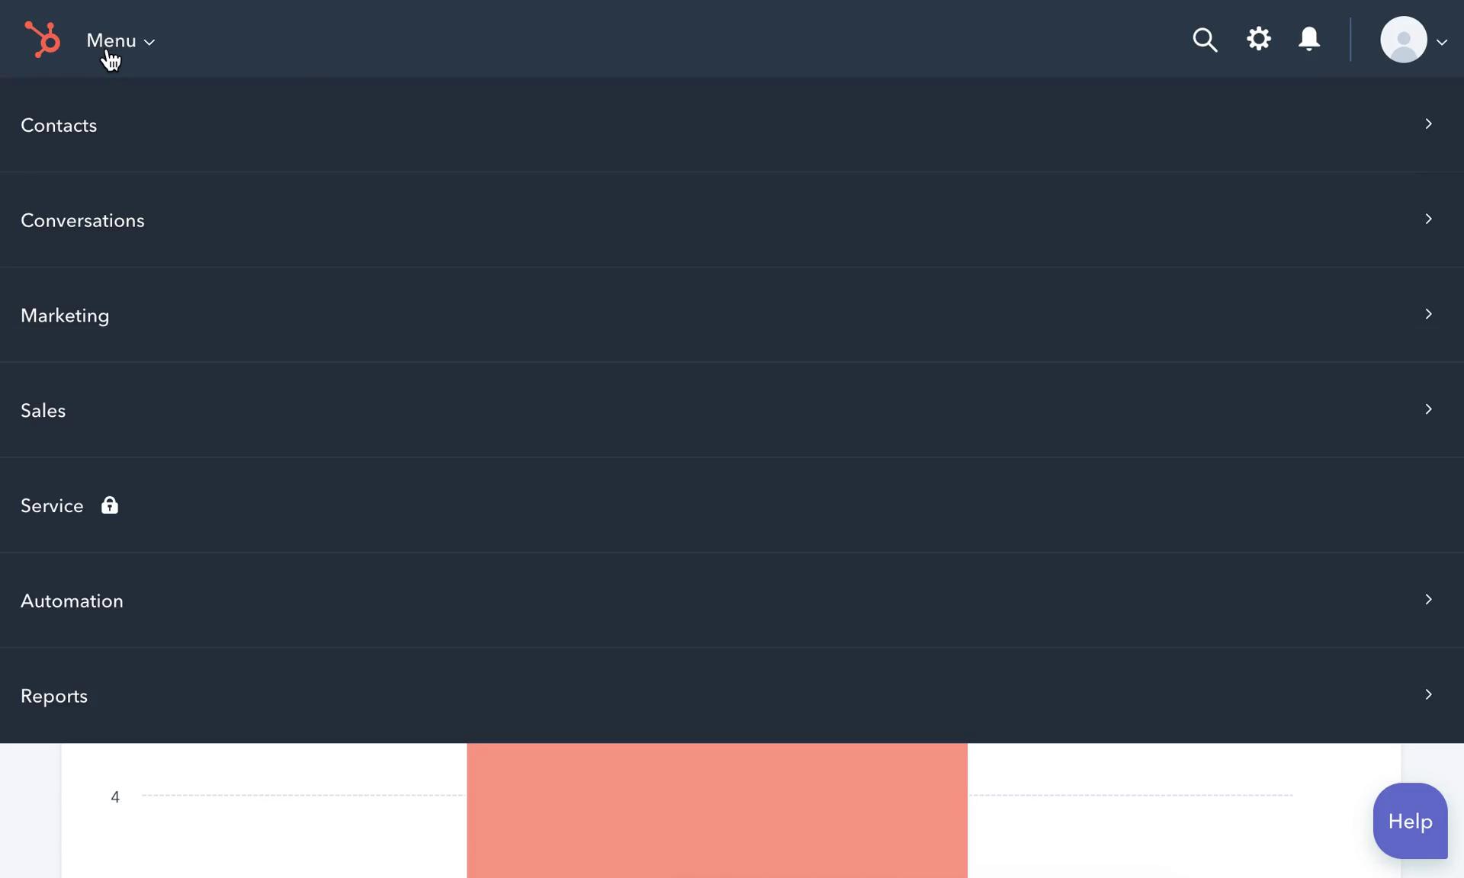This screenshot has width=1464, height=878.
Task: Toggle the Menu dropdown open
Action: tap(118, 39)
